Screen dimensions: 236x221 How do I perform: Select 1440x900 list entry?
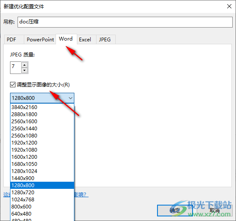(42, 178)
